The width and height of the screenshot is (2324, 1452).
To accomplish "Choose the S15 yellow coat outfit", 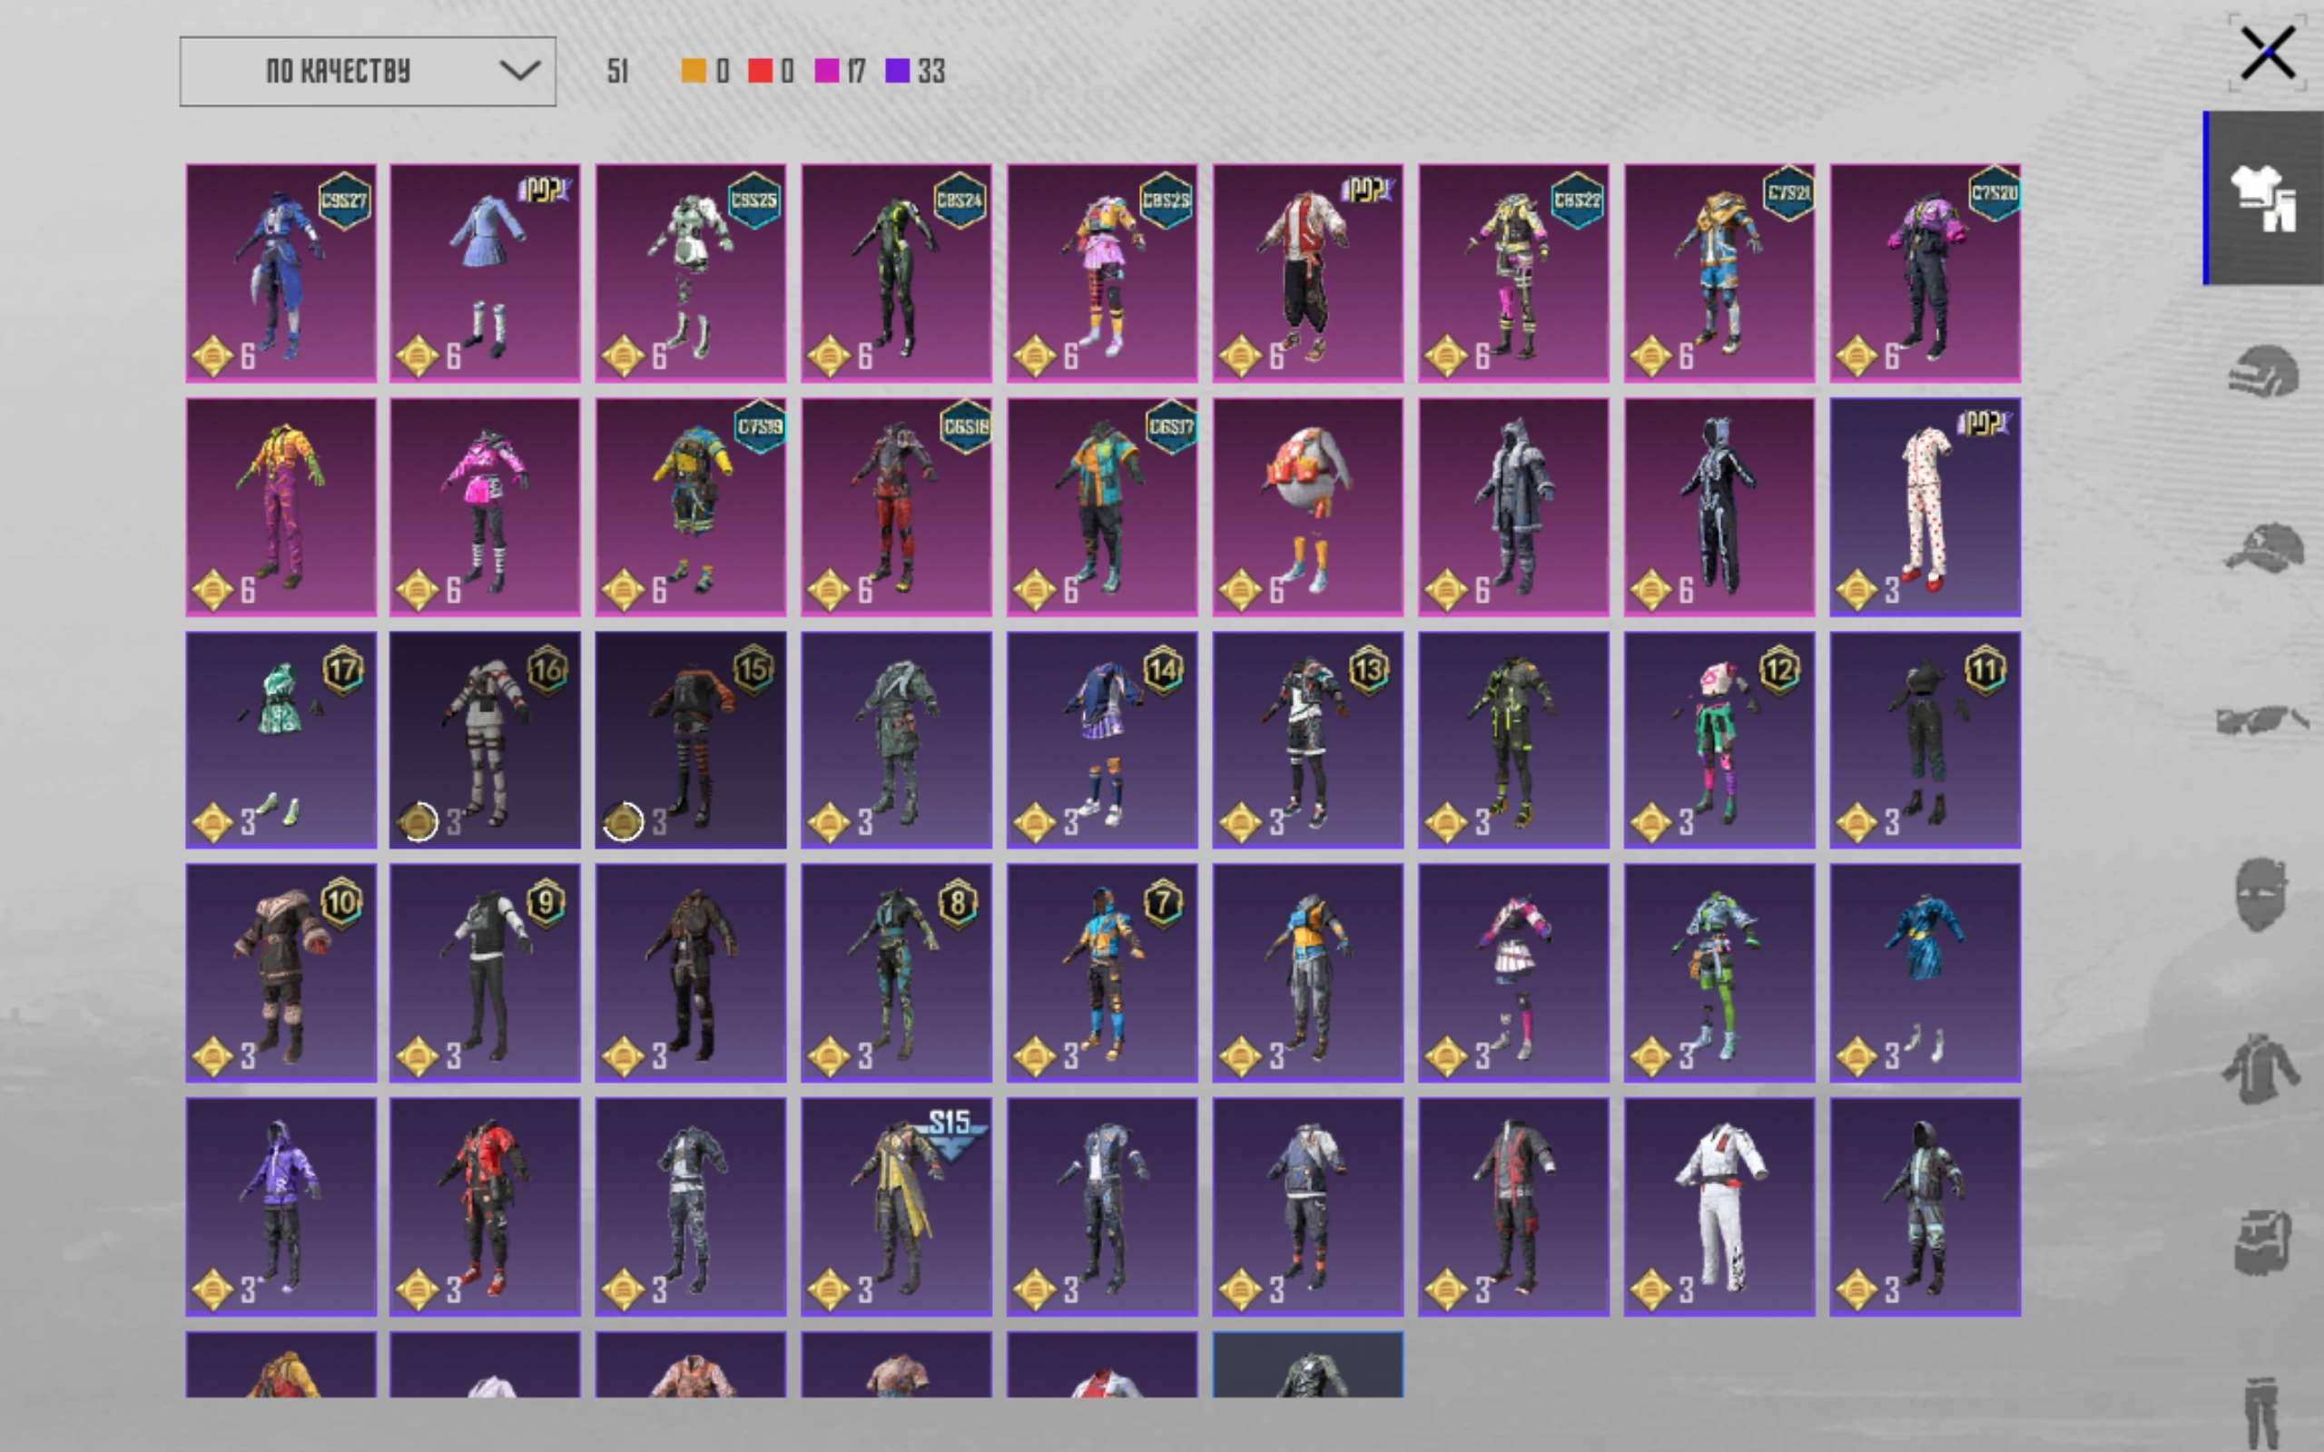I will click(x=896, y=1206).
